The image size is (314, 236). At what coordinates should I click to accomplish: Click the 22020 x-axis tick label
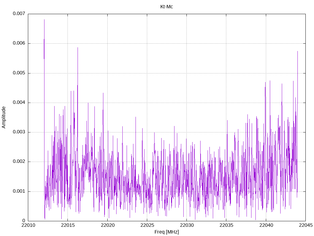coord(107,225)
